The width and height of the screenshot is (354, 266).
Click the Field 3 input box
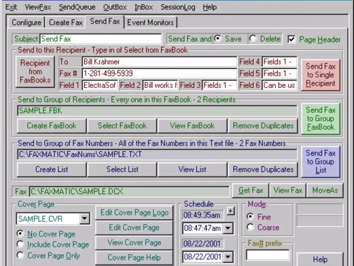219,85
